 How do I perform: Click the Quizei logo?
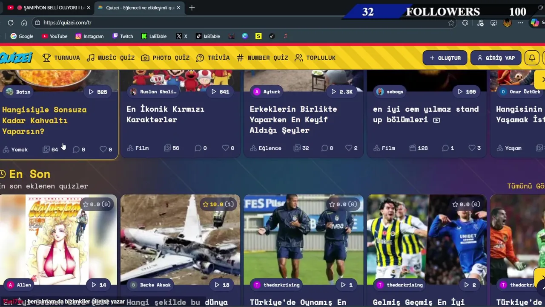click(16, 58)
